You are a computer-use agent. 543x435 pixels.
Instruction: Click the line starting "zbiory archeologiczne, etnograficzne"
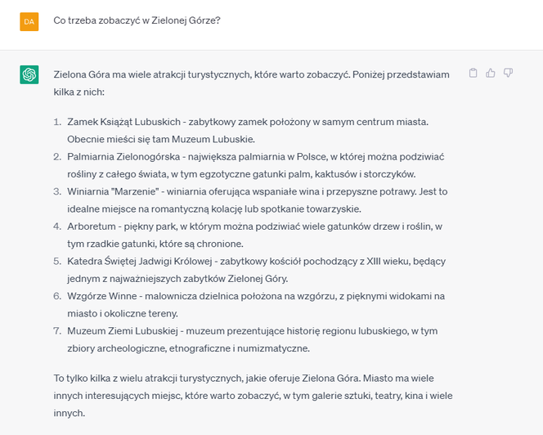coord(188,348)
